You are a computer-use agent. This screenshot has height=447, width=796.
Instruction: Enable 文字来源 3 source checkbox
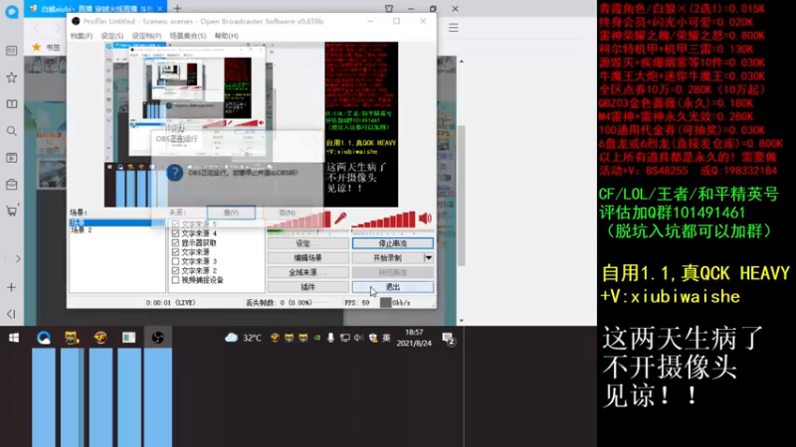176,261
